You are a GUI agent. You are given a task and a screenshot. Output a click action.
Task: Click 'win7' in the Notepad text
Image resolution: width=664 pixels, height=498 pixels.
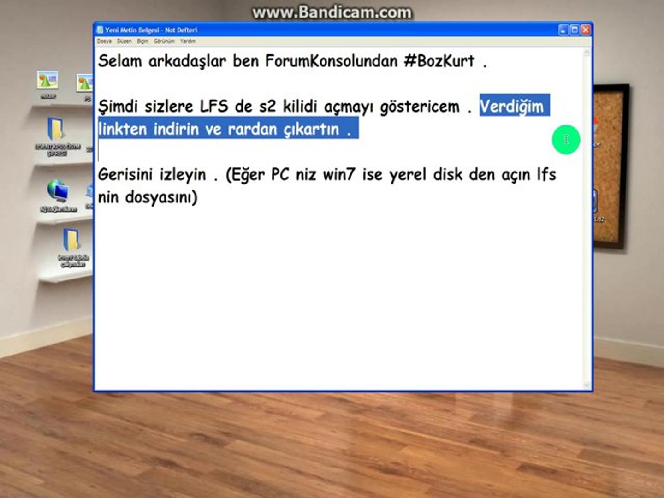339,174
